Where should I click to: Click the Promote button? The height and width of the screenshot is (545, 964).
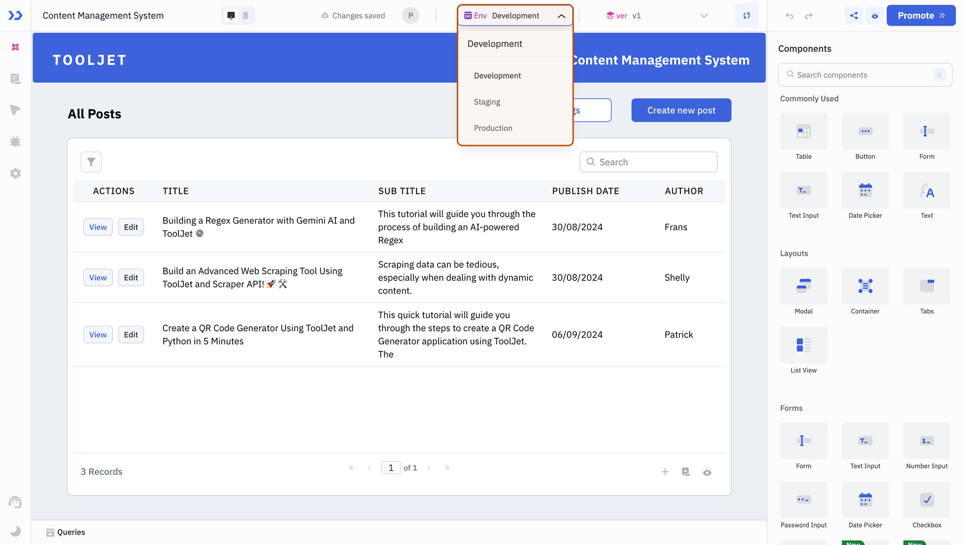click(920, 15)
